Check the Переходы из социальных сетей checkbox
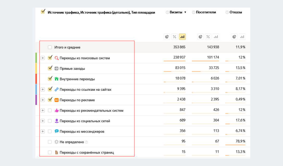283x166 pixels. (50, 121)
